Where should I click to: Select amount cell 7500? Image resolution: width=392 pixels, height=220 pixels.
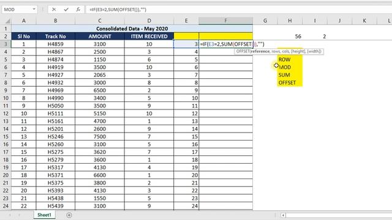pyautogui.click(x=99, y=137)
